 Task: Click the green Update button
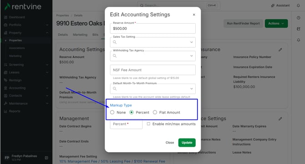pos(187,143)
